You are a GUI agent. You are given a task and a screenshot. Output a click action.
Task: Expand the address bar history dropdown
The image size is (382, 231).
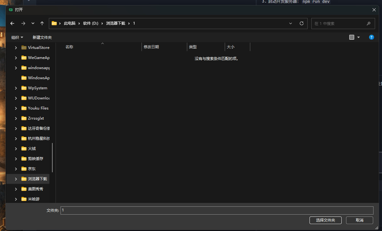pyautogui.click(x=291, y=23)
